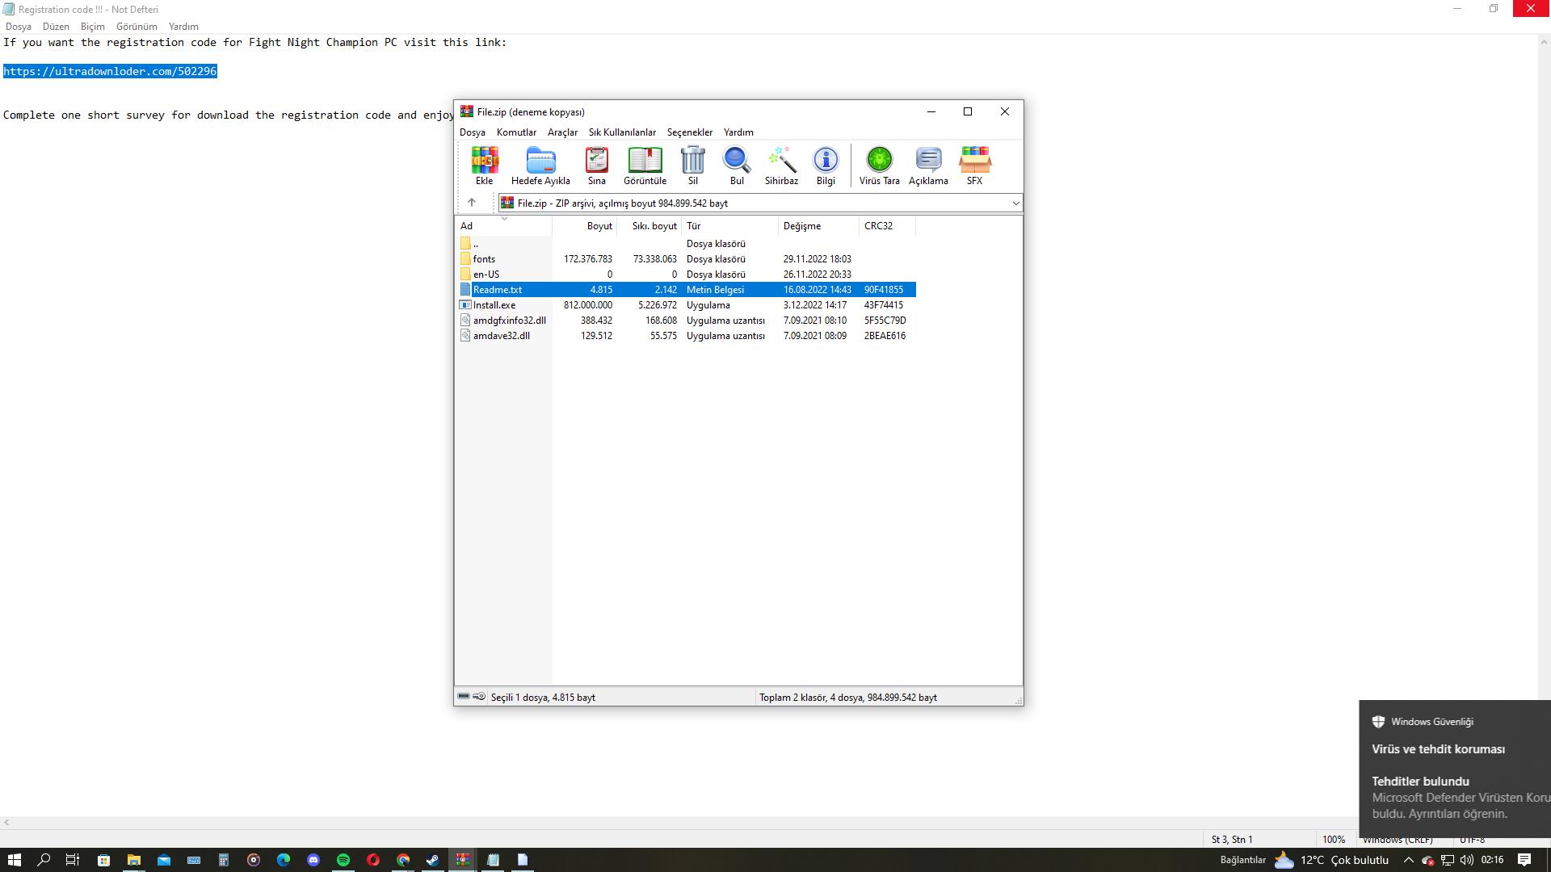Open the fonts folder entry
Viewport: 1551px width, 872px height.
(x=484, y=259)
